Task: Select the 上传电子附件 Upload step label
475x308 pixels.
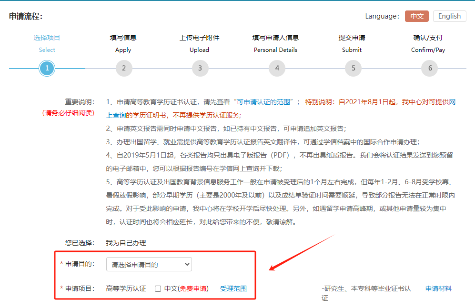Action: 199,44
